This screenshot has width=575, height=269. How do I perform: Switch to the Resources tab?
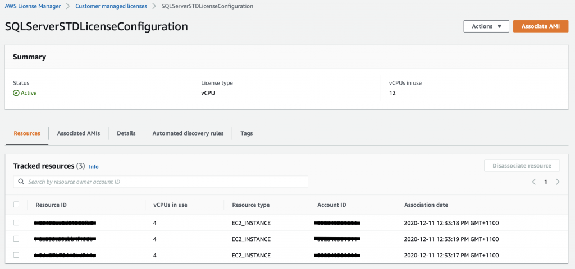click(x=27, y=133)
